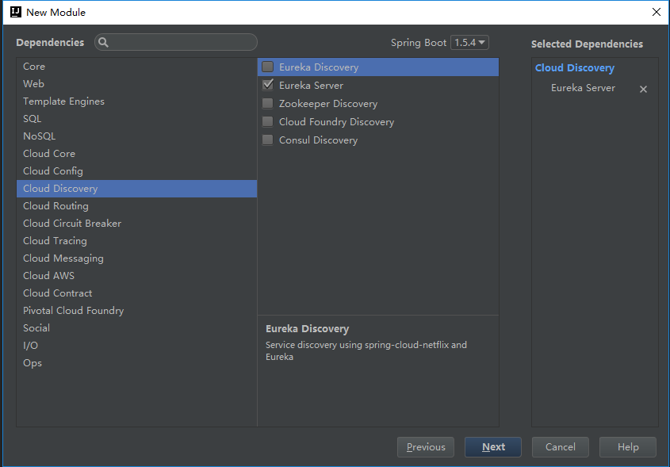Select the Cloud Config category

tap(53, 171)
